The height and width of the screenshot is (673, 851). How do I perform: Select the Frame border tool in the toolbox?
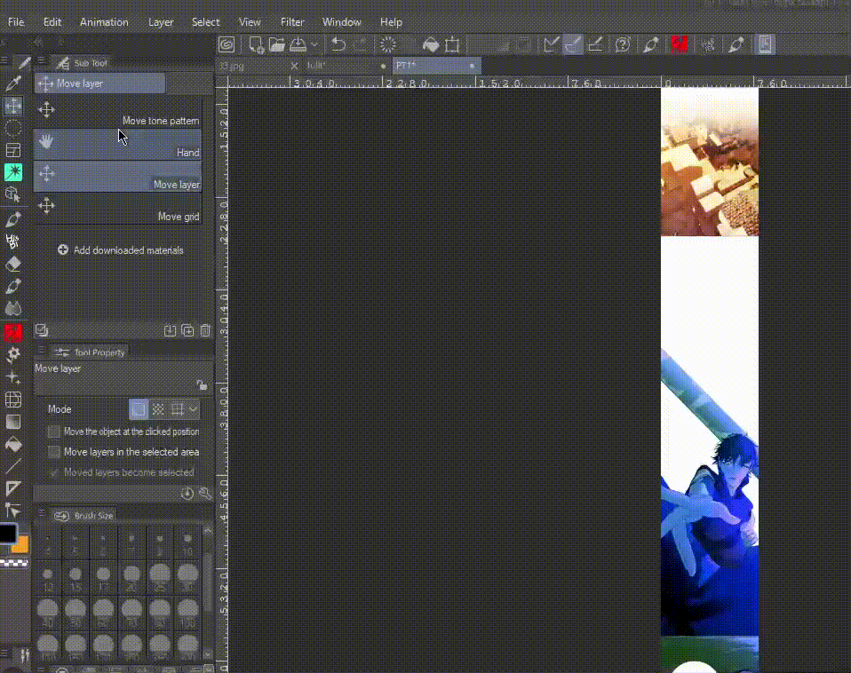13,150
